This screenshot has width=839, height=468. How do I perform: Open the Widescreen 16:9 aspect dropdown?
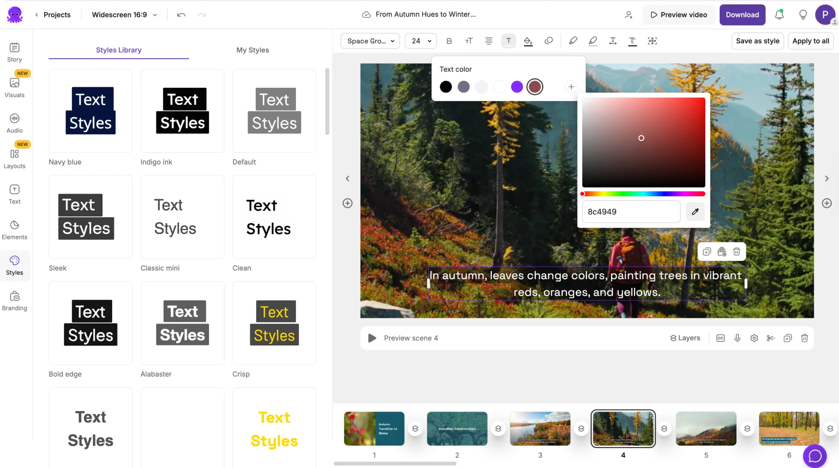pos(125,15)
